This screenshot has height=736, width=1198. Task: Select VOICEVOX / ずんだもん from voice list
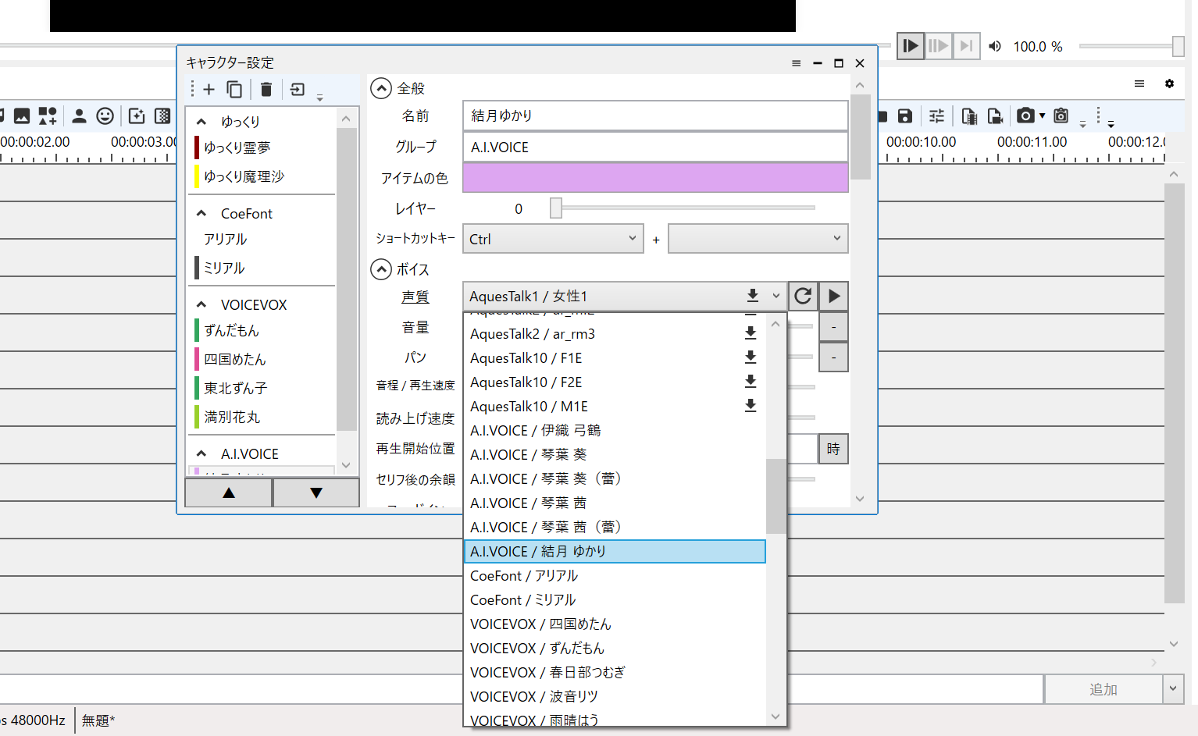537,648
